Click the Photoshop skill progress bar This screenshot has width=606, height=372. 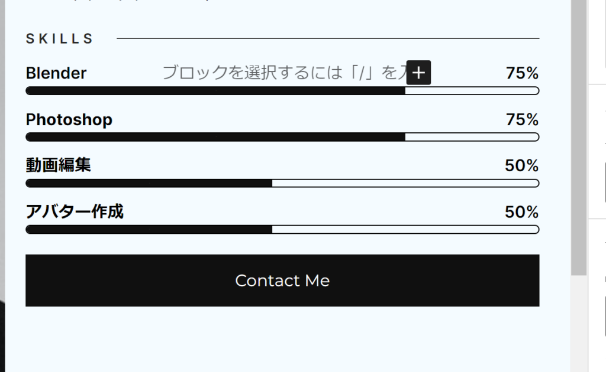tap(282, 137)
